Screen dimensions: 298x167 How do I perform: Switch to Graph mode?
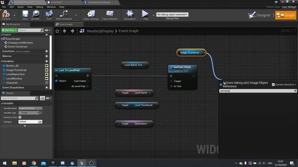[x=285, y=15]
